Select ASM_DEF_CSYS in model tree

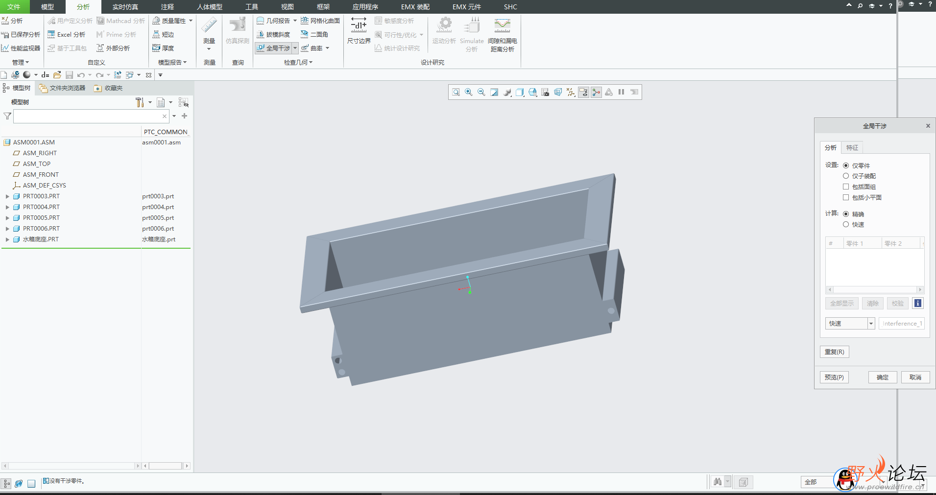(x=39, y=186)
